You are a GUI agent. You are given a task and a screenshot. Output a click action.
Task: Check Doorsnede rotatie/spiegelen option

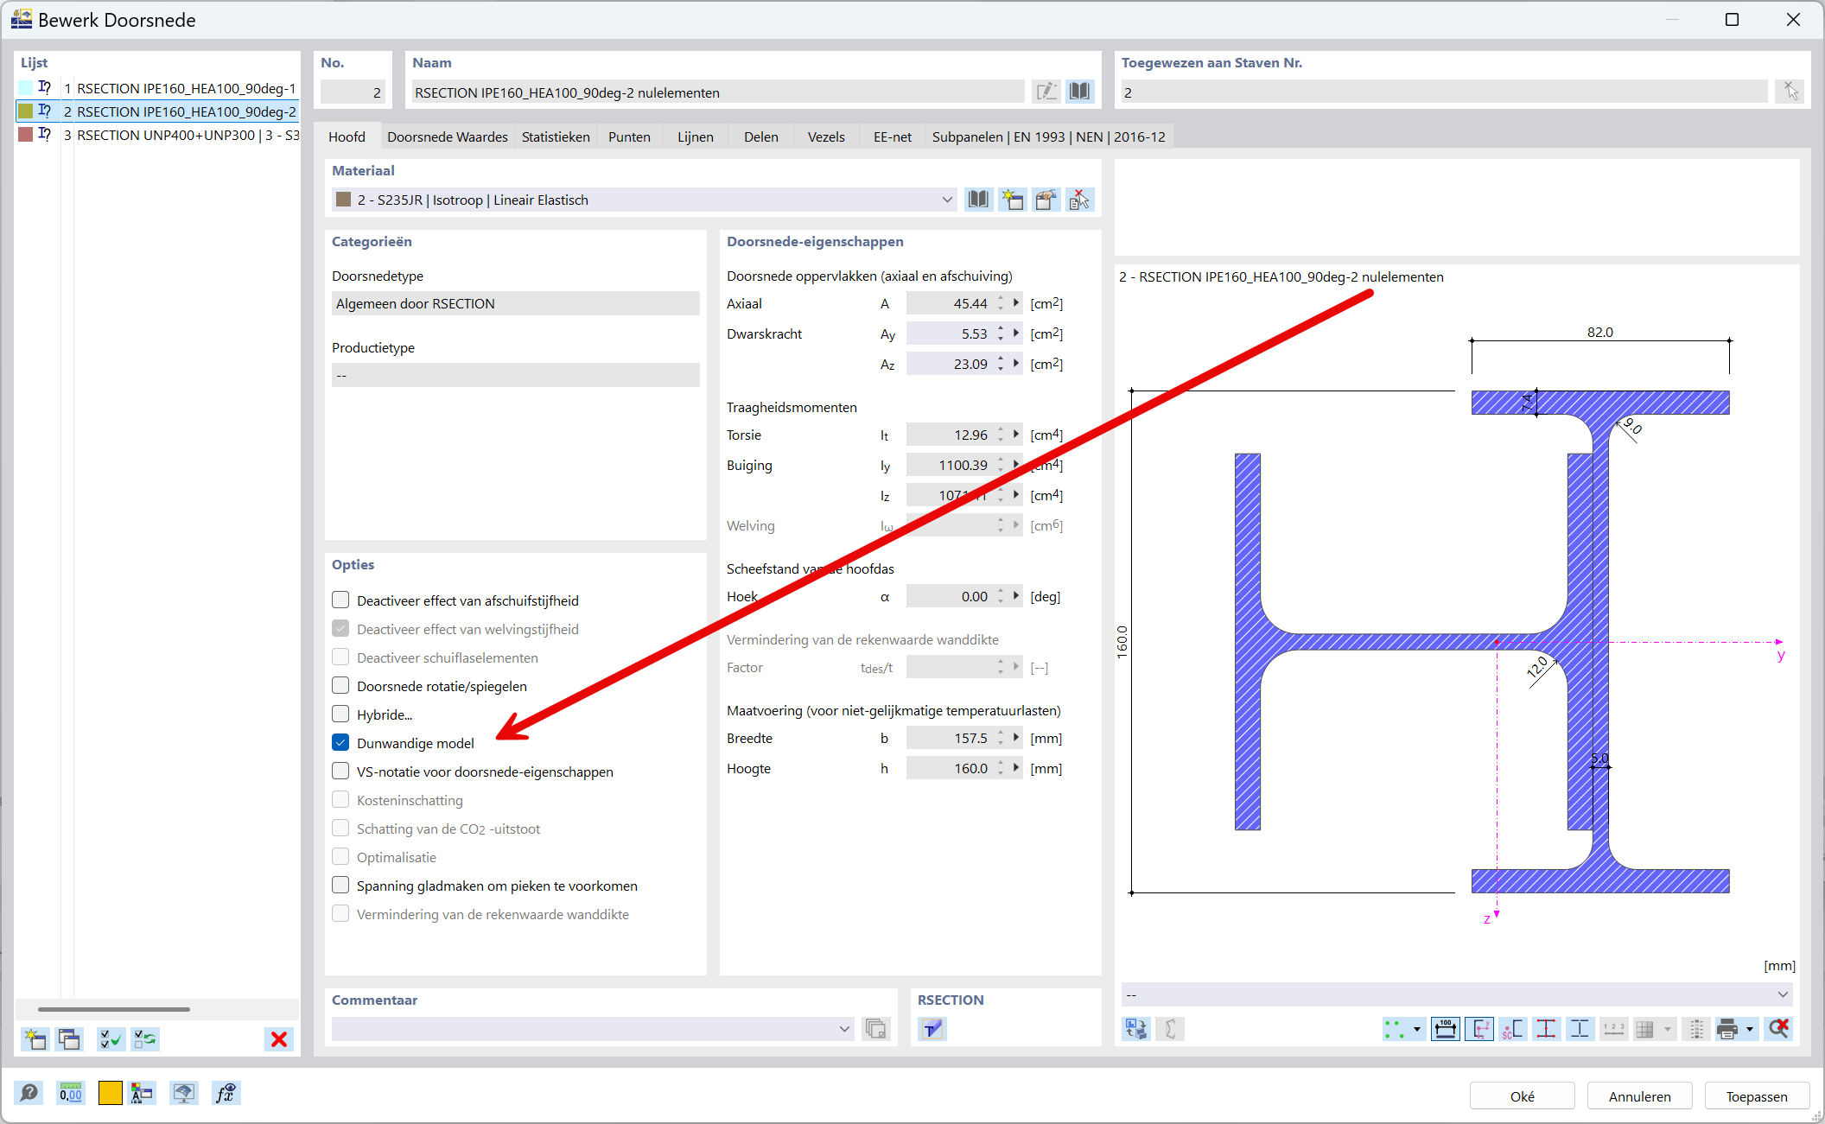[340, 686]
